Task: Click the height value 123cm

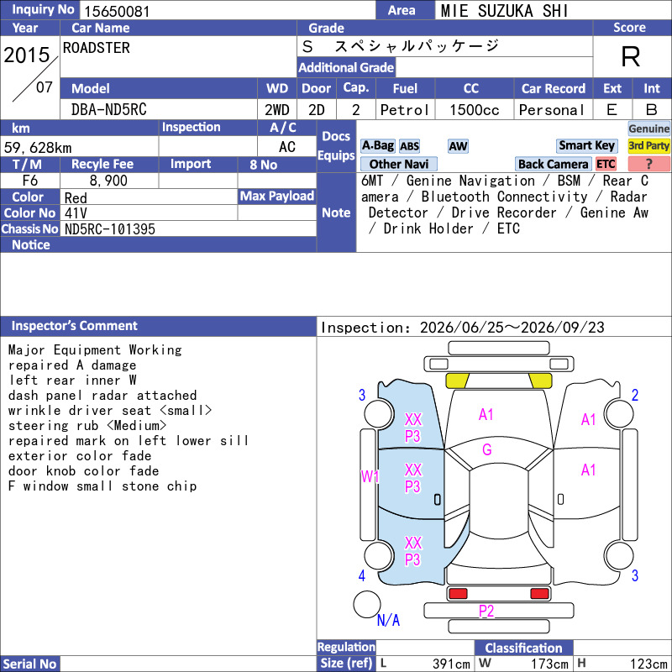Action: pyautogui.click(x=648, y=664)
